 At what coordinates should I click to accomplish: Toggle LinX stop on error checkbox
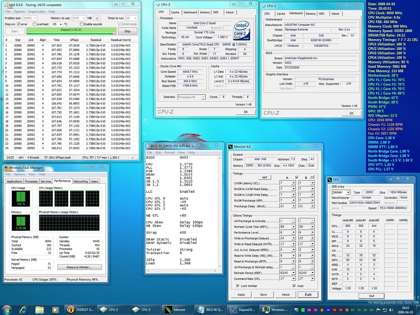click(19, 24)
